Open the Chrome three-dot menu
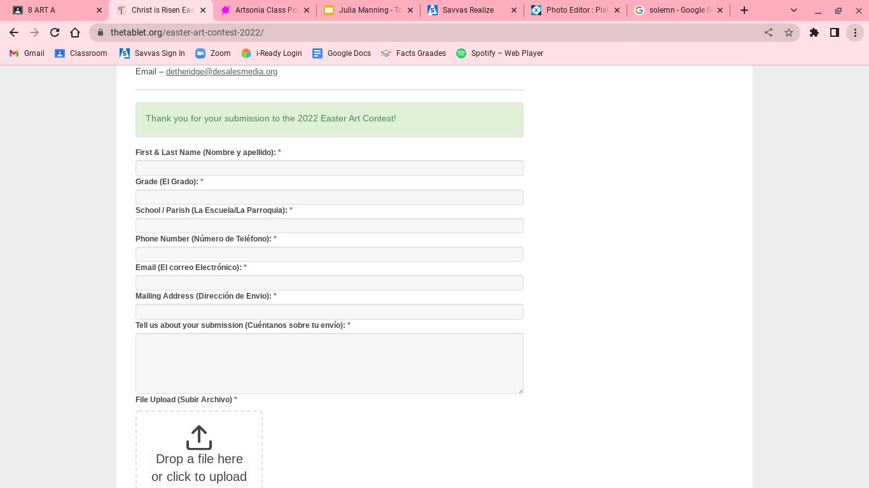The width and height of the screenshot is (869, 488). [x=855, y=32]
